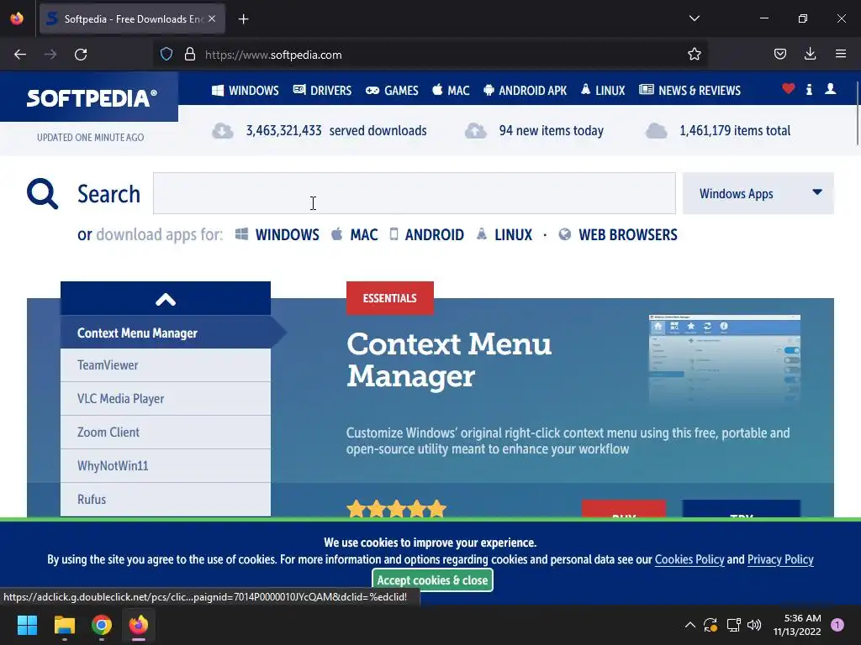861x645 pixels.
Task: Open the Firefox hamburger menu
Action: click(841, 54)
